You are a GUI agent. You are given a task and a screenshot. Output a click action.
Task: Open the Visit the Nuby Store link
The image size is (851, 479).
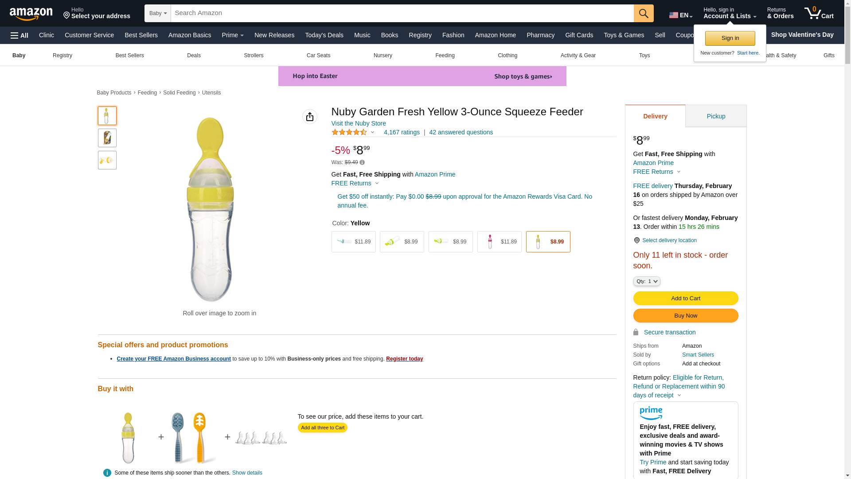[358, 123]
